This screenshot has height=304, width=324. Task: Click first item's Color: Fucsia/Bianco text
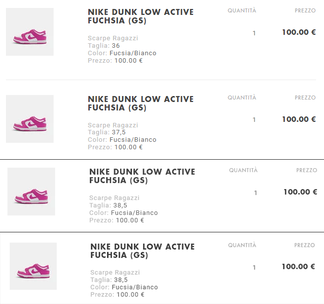(x=122, y=53)
